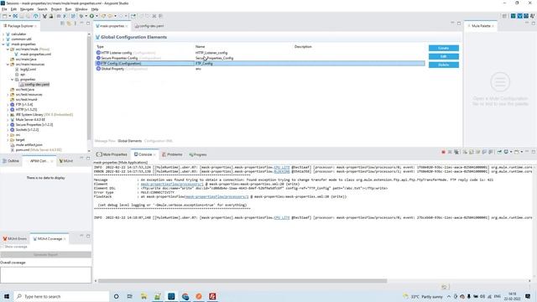The image size is (537, 302).
Task: Select the FTP Config (Configuration) row
Action: [260, 64]
